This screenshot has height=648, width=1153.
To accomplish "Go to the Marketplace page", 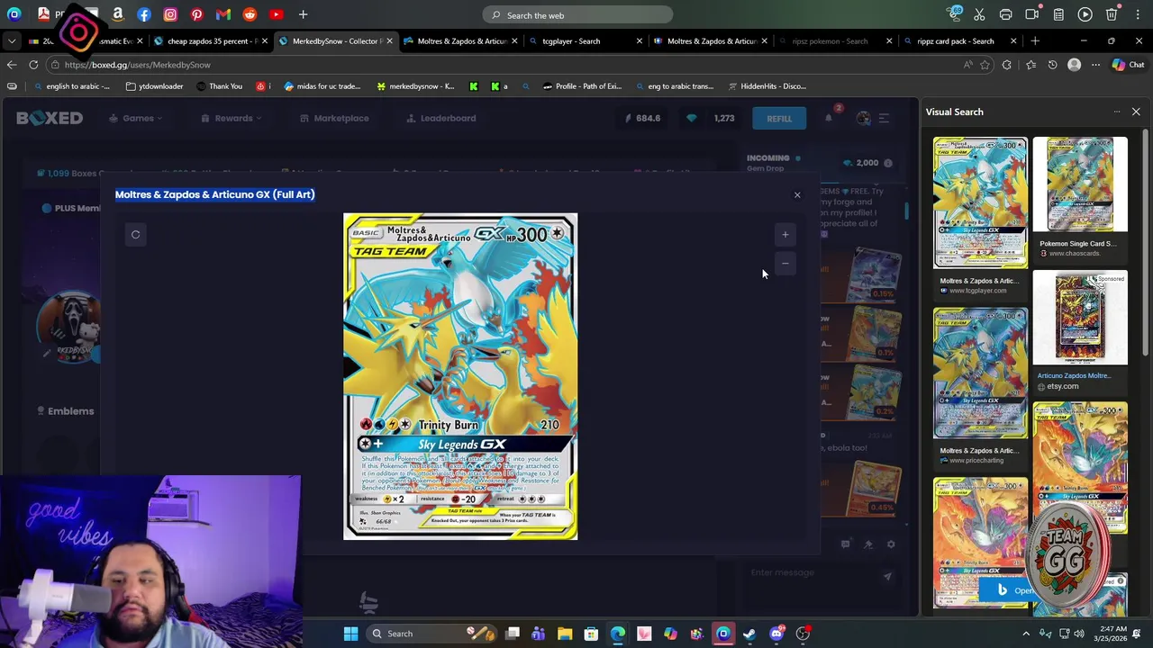I will point(334,118).
